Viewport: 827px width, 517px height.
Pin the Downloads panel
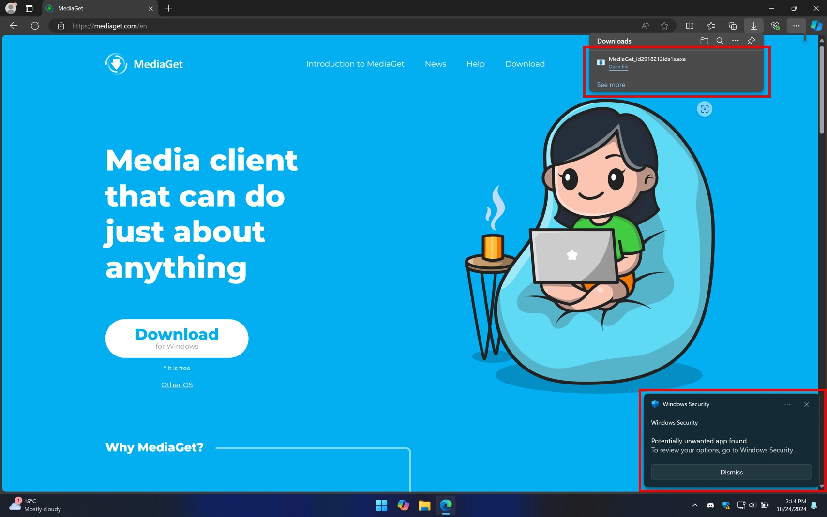pos(751,41)
